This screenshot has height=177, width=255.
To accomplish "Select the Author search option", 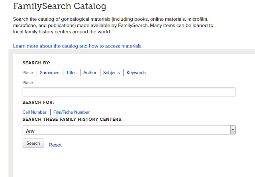I will (x=90, y=73).
